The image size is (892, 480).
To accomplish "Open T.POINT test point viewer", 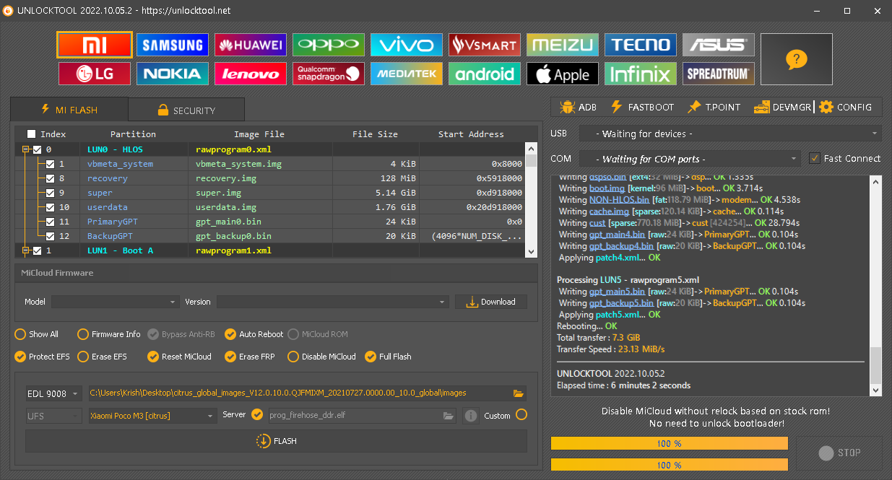I will tap(714, 107).
